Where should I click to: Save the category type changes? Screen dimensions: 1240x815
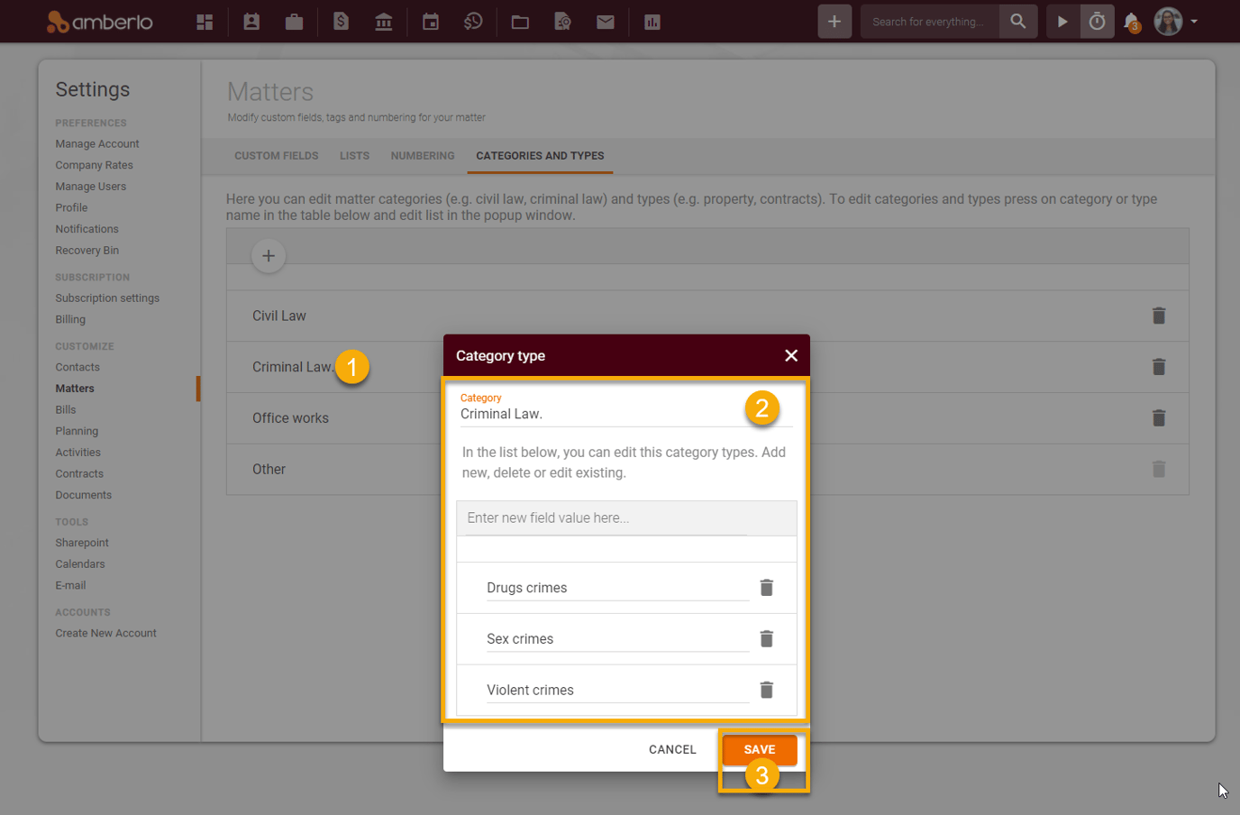(x=759, y=749)
